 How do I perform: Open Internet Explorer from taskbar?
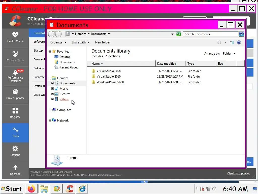pyautogui.click(x=82, y=189)
